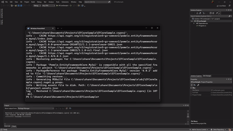Click Categorized view icon in Properties panel
233x131 pixels.
192,85
